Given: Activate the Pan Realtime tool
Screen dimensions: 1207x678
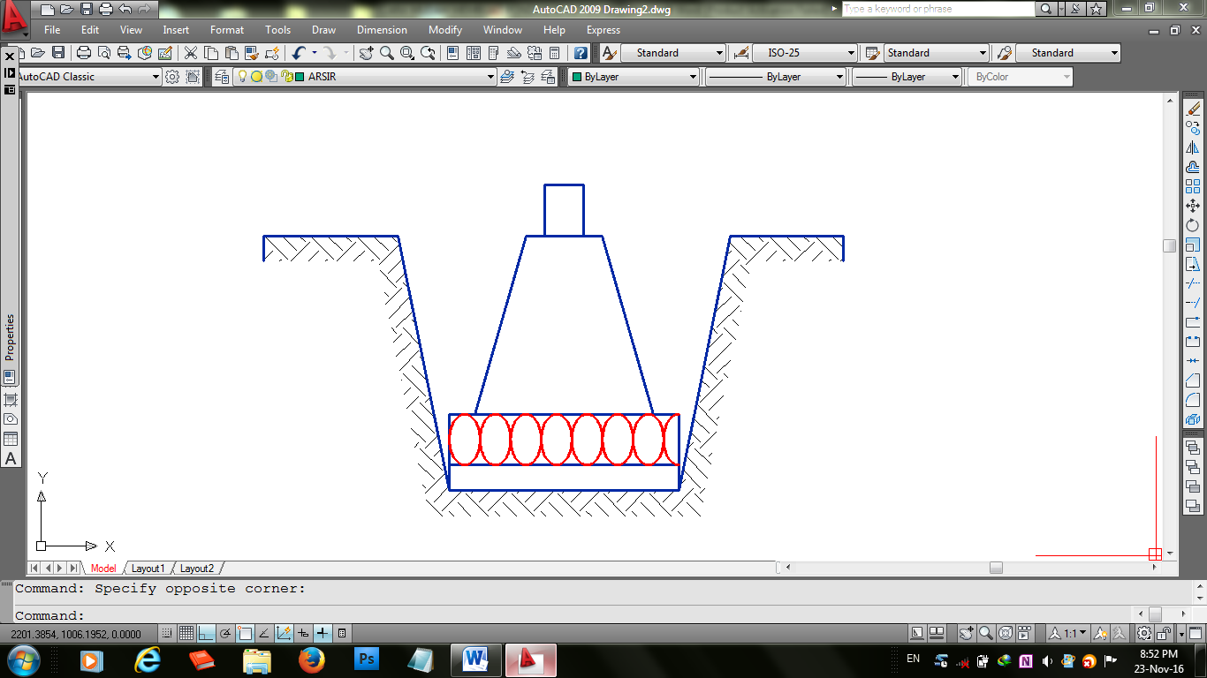Looking at the screenshot, I should pos(367,53).
